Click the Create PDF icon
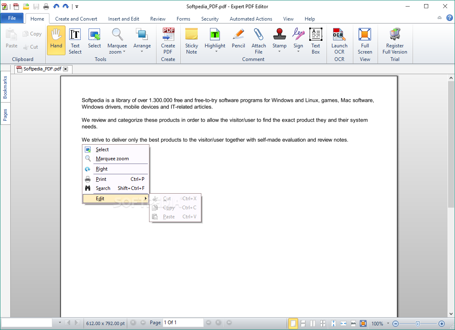The width and height of the screenshot is (455, 330). (x=168, y=34)
